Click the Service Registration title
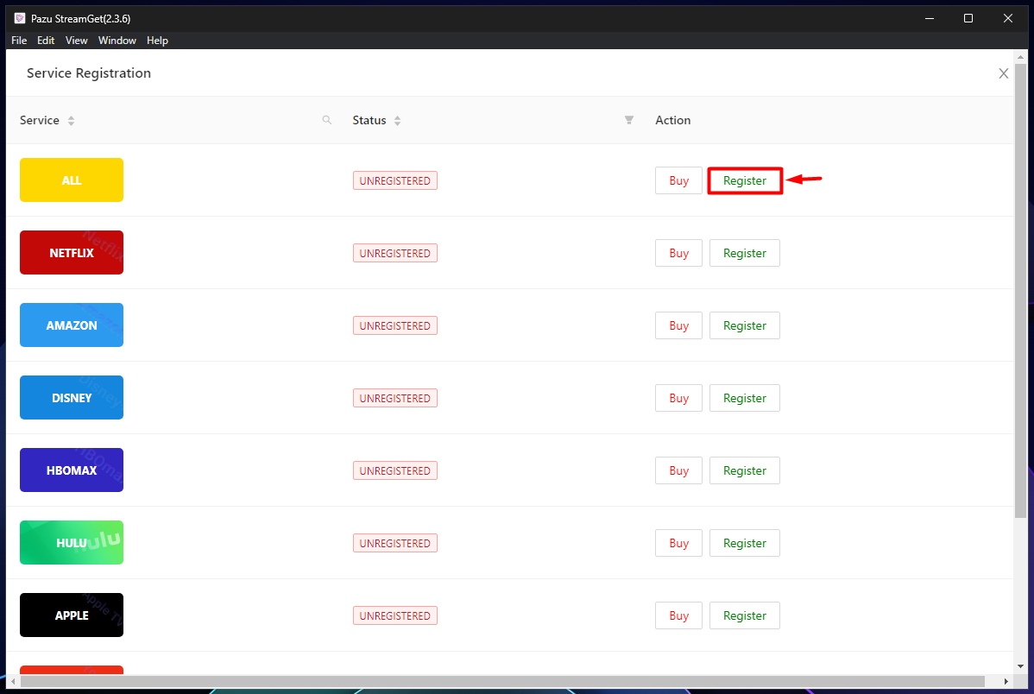The image size is (1034, 694). [88, 73]
